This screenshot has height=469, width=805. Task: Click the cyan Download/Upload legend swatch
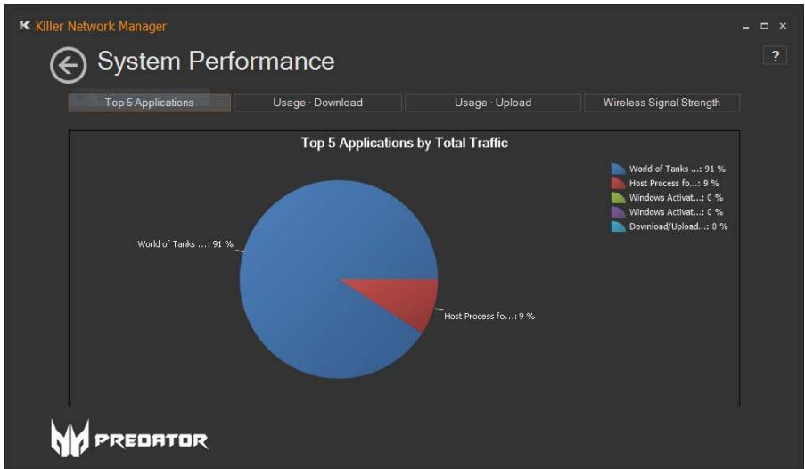618,226
